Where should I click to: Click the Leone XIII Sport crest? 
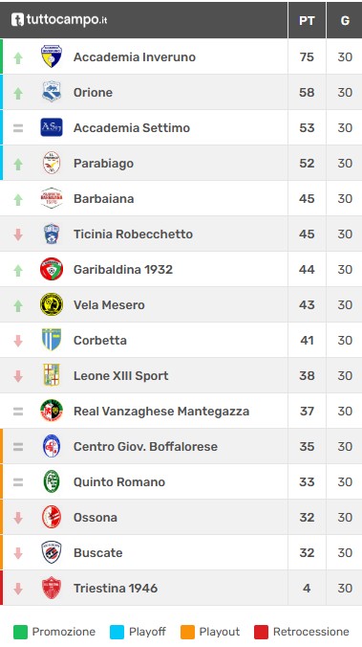tap(52, 375)
